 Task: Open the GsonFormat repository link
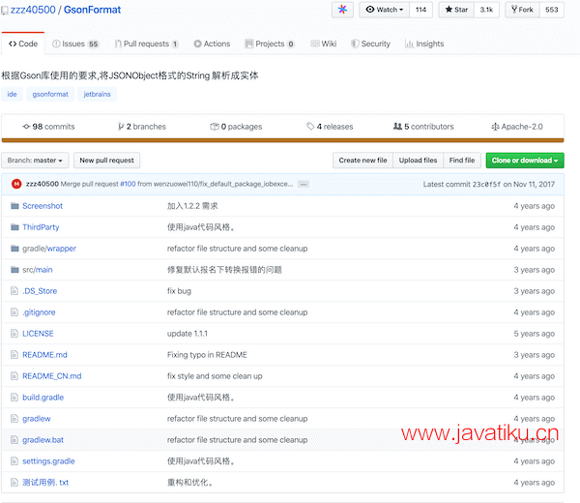(x=92, y=10)
